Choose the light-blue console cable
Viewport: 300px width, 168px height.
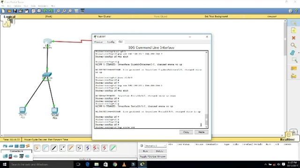45,148
